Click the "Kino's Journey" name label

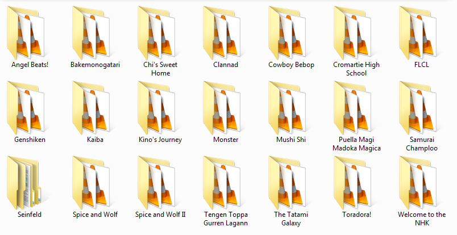point(160,140)
